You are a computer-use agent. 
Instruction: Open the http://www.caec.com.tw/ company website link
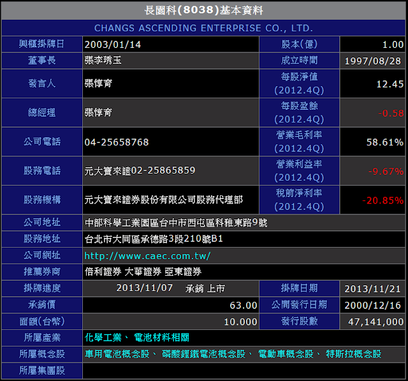(x=147, y=256)
